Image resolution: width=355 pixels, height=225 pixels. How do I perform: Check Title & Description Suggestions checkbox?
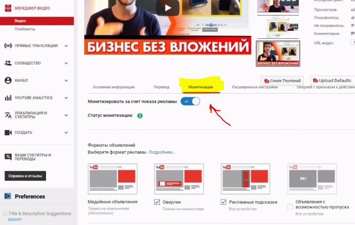[x=5, y=213]
